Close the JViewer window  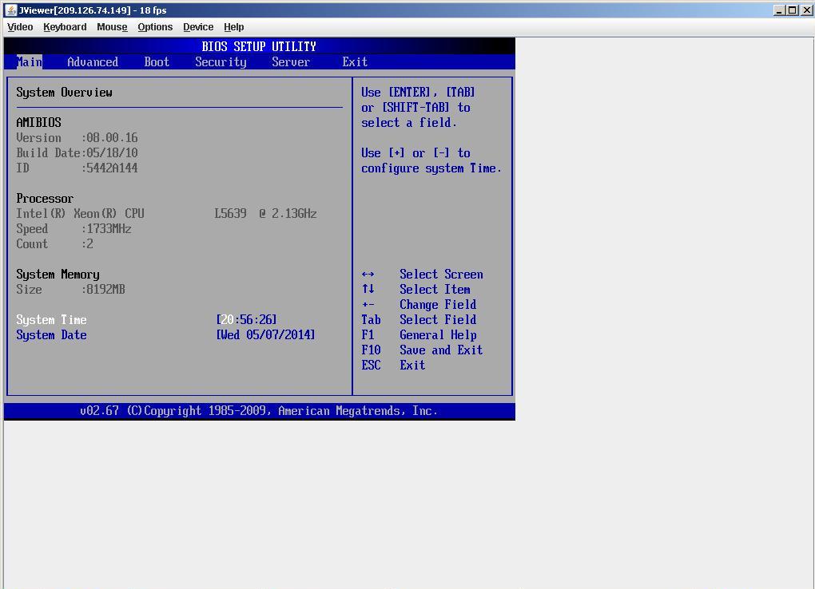coord(805,10)
